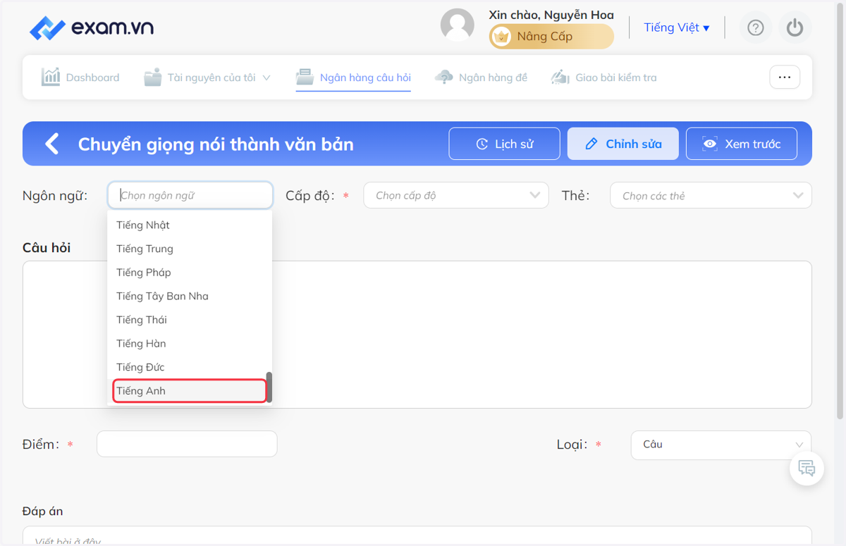Open the Lịch sử history button

(504, 144)
